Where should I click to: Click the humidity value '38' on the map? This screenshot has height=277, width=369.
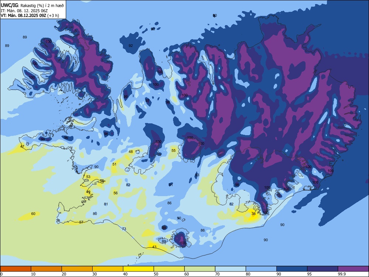tap(254, 213)
